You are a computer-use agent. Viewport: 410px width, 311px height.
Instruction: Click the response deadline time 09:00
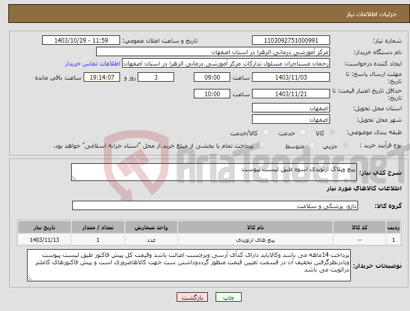(x=212, y=77)
